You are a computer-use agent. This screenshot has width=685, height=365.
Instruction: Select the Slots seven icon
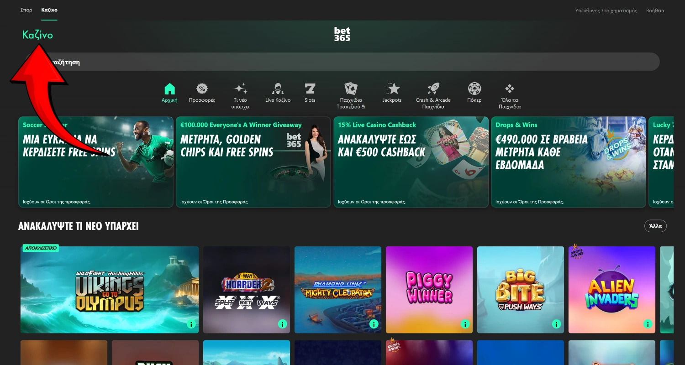point(310,89)
